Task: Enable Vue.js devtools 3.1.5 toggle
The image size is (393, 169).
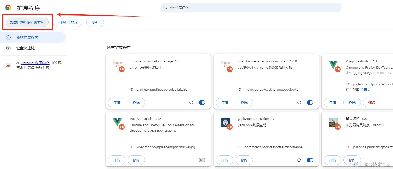Action: coord(202,160)
